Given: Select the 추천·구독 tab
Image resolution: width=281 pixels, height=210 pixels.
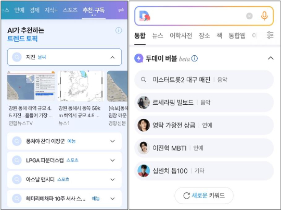Looking at the screenshot, I should [x=94, y=10].
